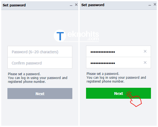
Task: Click the red hand pointer graphic
Action: (x=134, y=99)
